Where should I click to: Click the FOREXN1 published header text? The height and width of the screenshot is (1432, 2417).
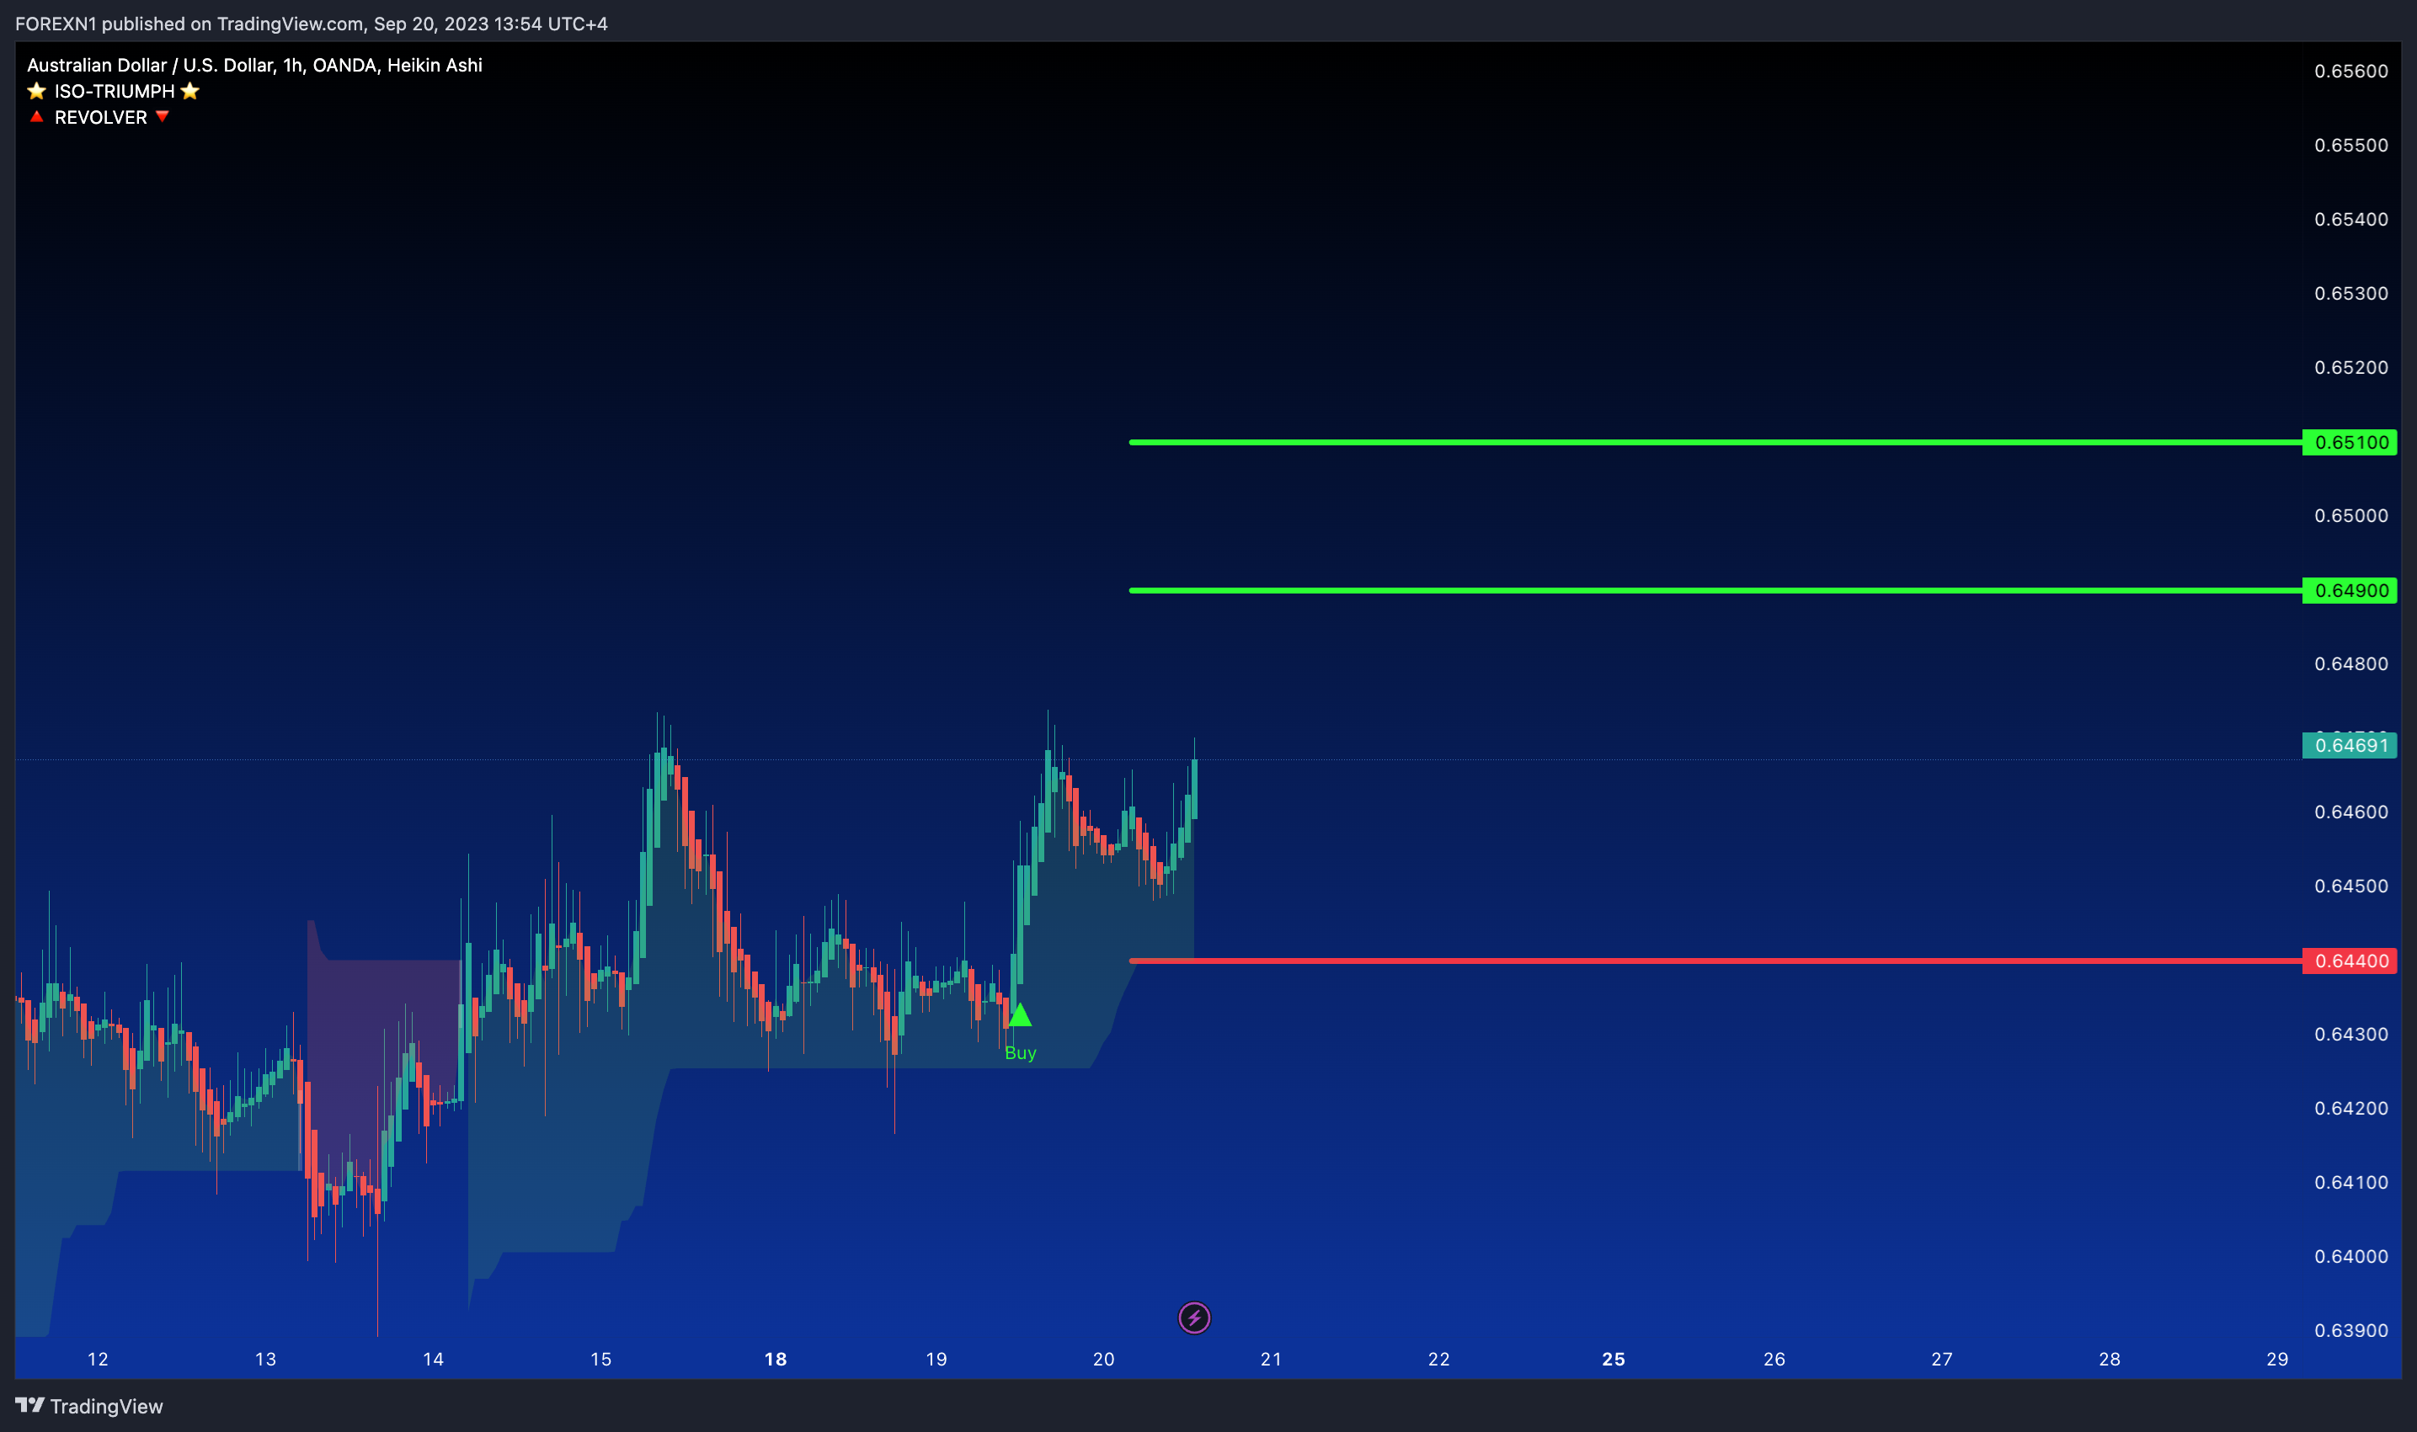coord(311,24)
